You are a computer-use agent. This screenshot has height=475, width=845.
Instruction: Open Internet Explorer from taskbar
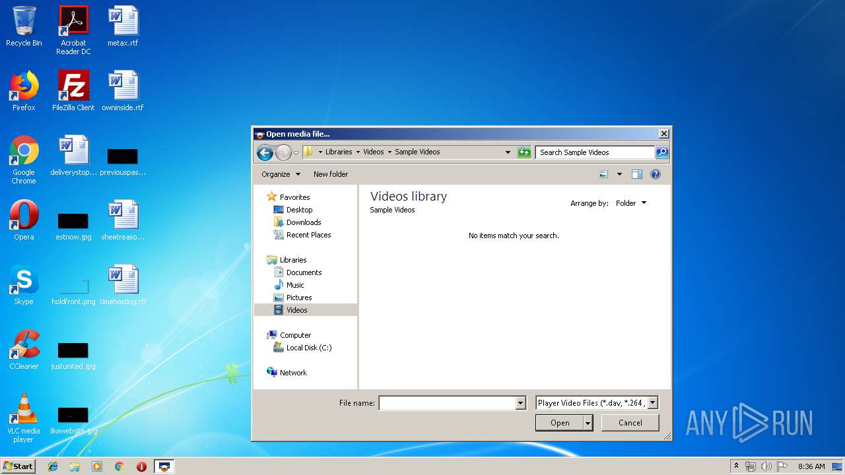click(x=53, y=466)
